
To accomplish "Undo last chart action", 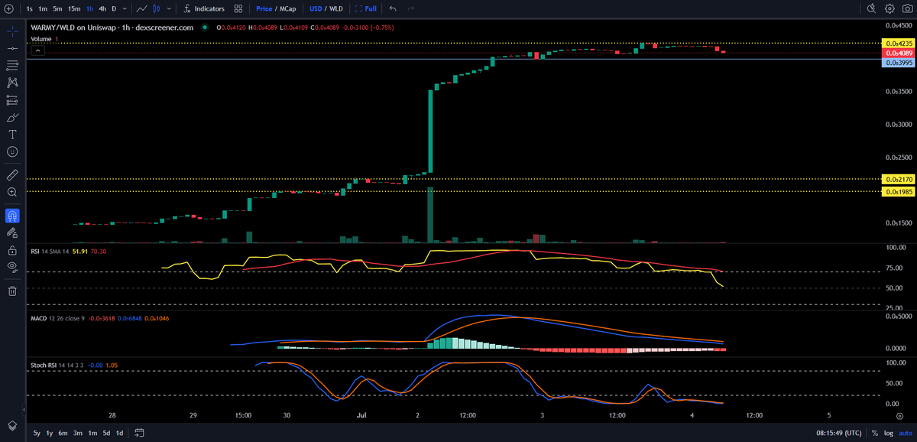I will 393,8.
